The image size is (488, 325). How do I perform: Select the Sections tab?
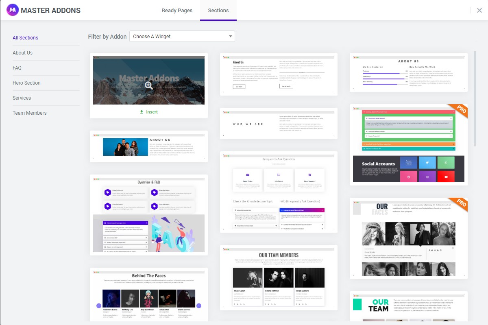pyautogui.click(x=218, y=11)
